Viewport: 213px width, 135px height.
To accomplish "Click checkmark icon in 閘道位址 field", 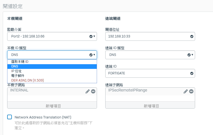I will click(x=192, y=36).
